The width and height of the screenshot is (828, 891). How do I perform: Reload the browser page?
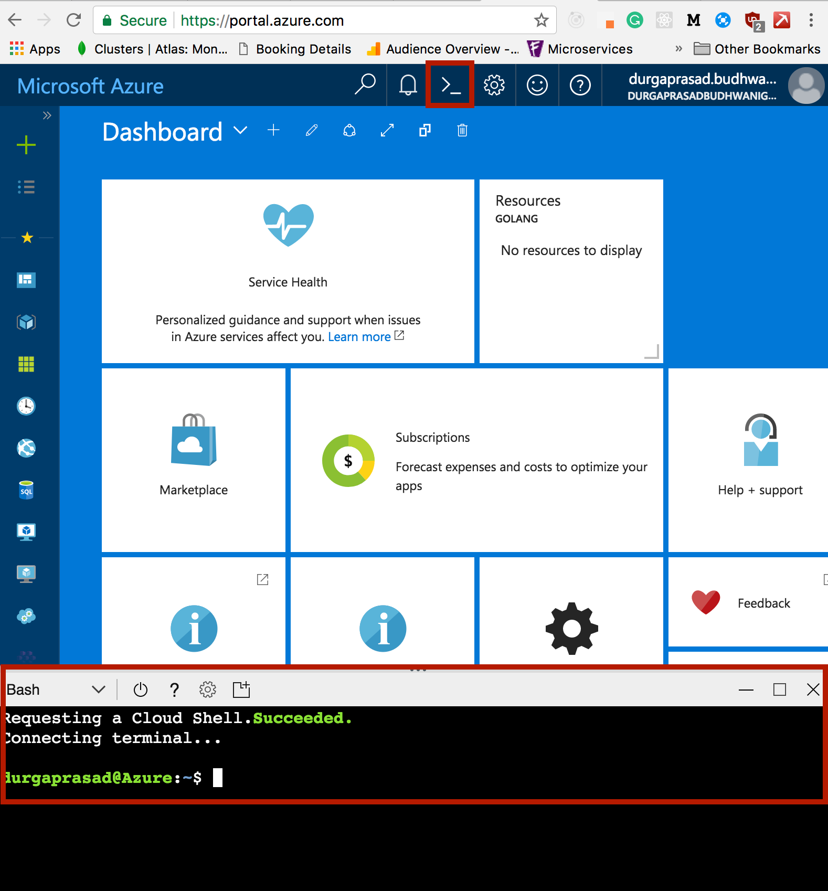pos(74,20)
